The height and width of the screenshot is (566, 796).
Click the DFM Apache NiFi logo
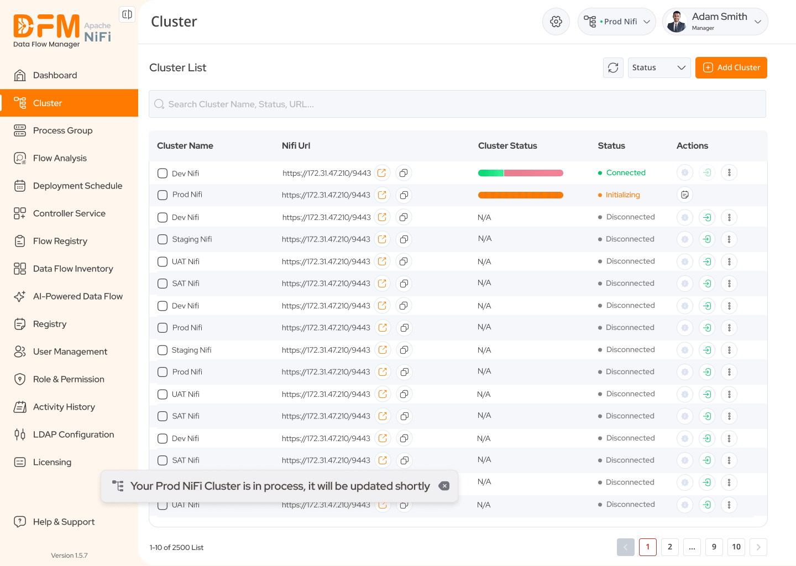[62, 30]
